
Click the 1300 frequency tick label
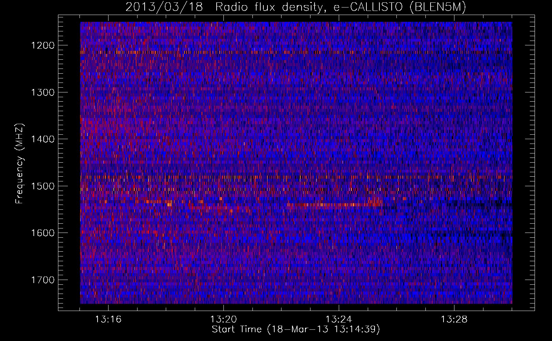[43, 92]
